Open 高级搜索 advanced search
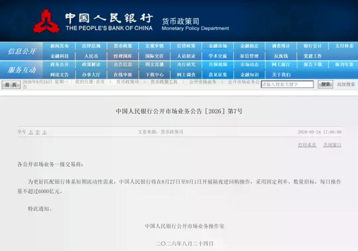The width and height of the screenshot is (358, 251). [x=346, y=84]
